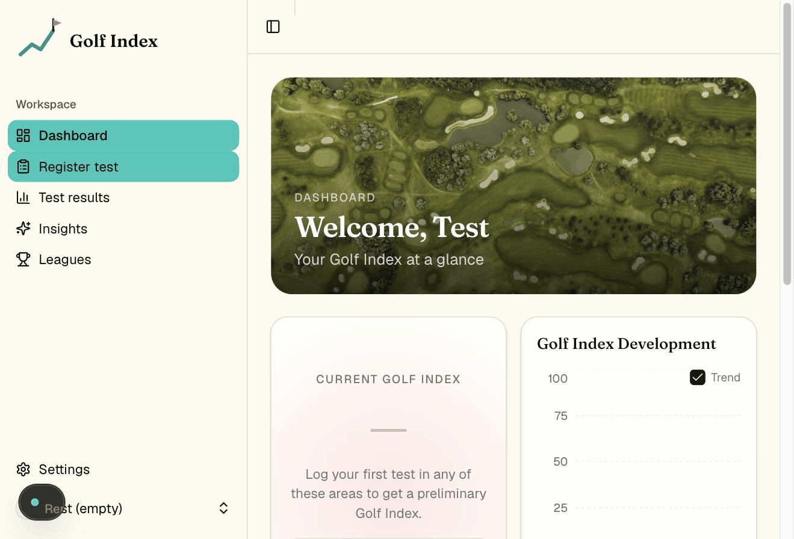Expand the account switcher chevrons
Viewport: 794px width, 539px height.
click(x=223, y=508)
